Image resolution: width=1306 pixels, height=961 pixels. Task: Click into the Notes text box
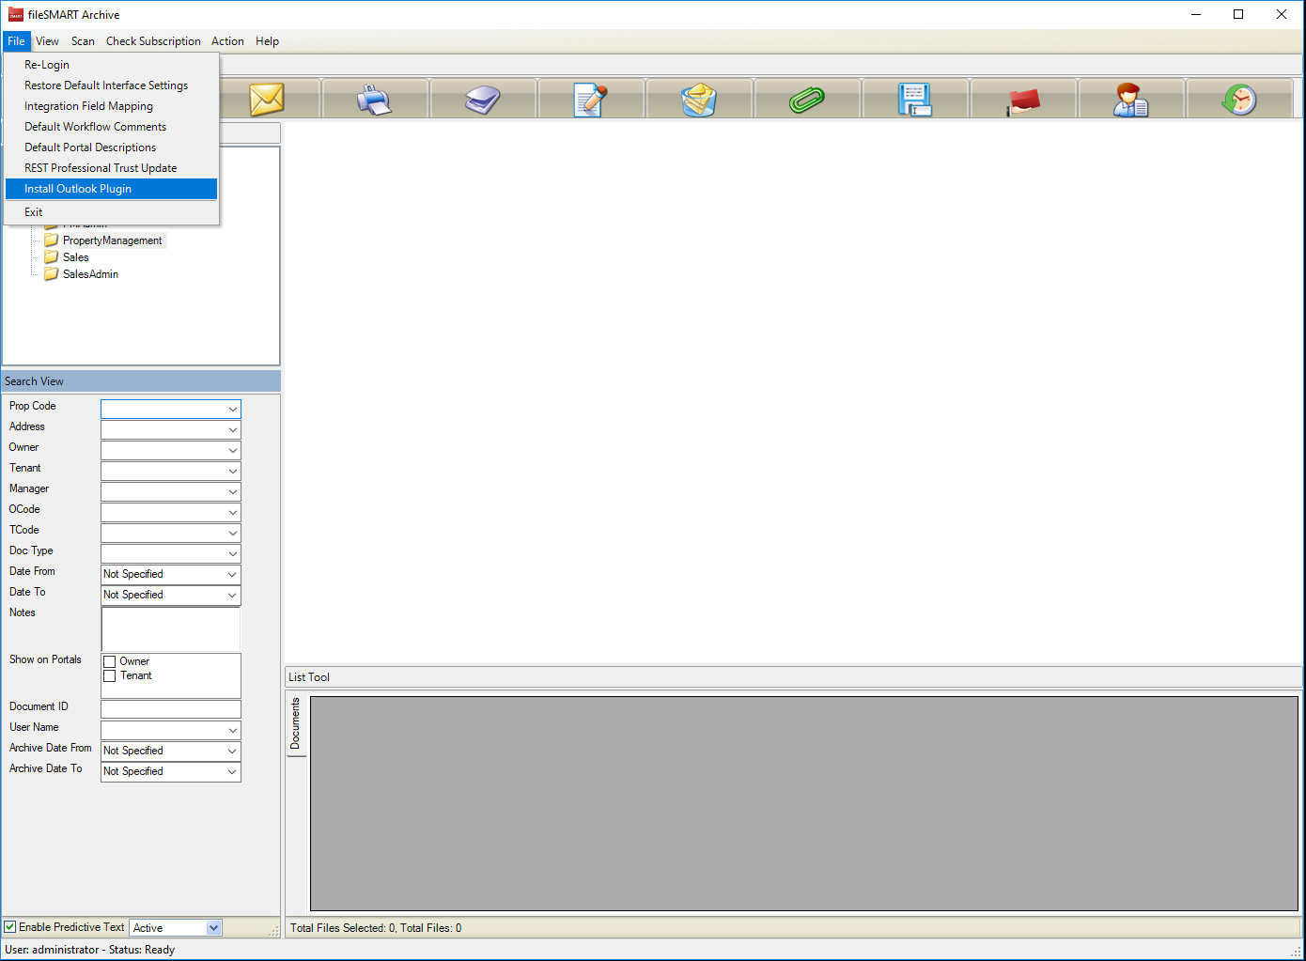pyautogui.click(x=171, y=628)
